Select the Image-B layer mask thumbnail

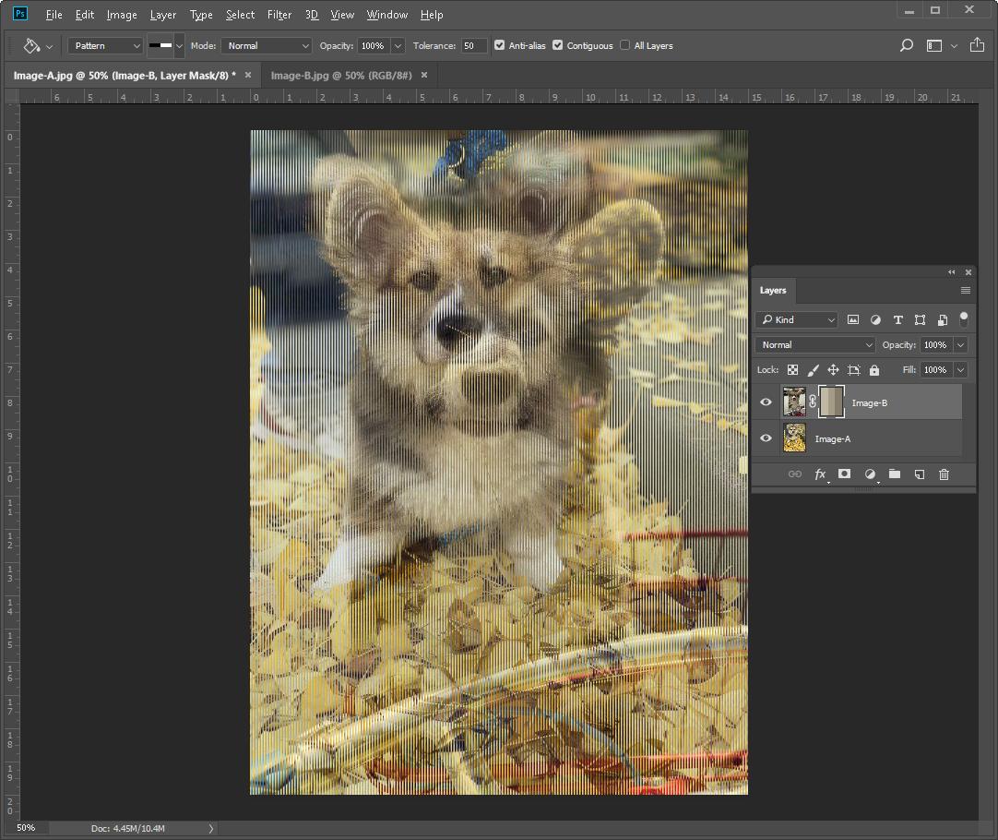click(831, 402)
